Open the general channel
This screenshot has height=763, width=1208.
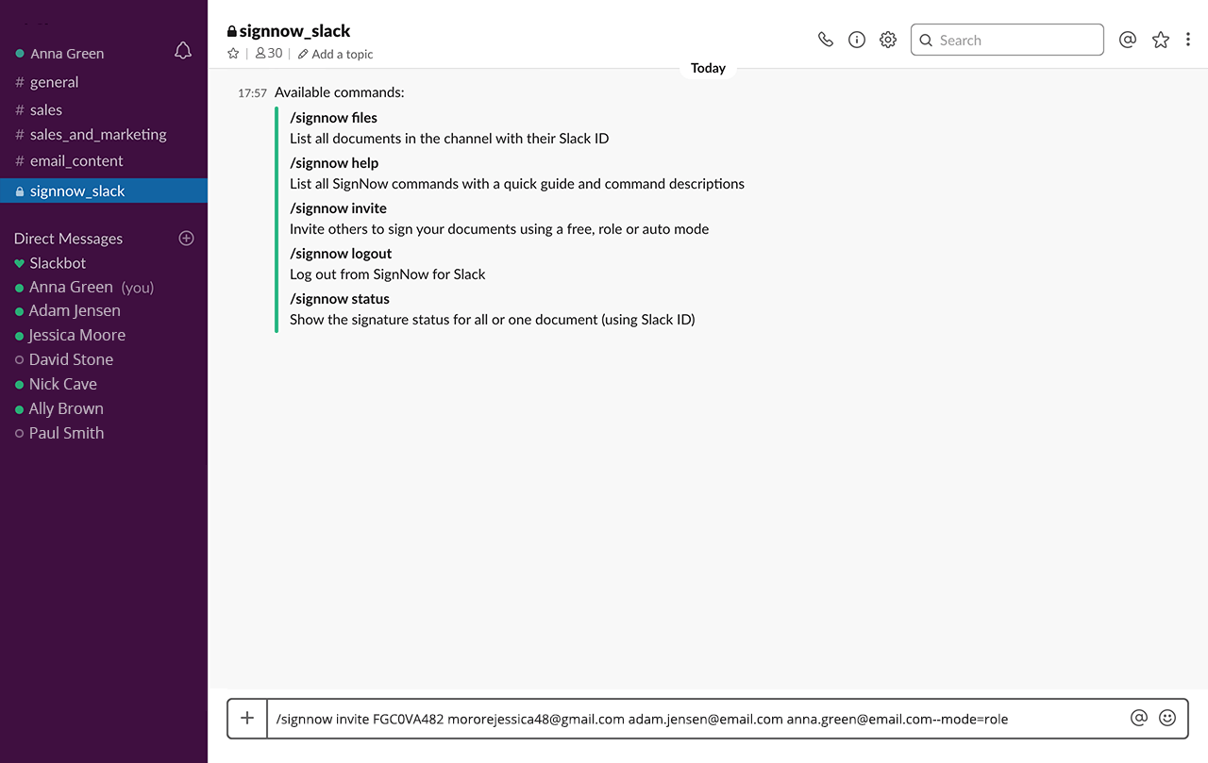(54, 82)
